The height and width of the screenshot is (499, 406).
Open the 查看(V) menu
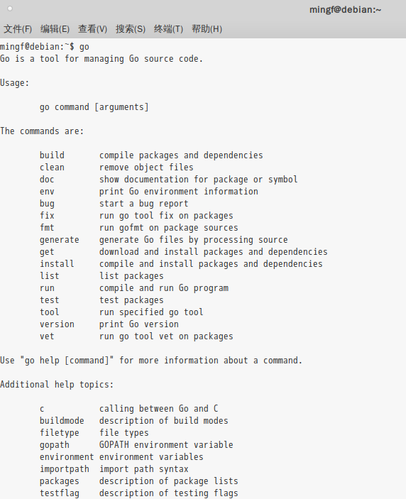pos(92,29)
